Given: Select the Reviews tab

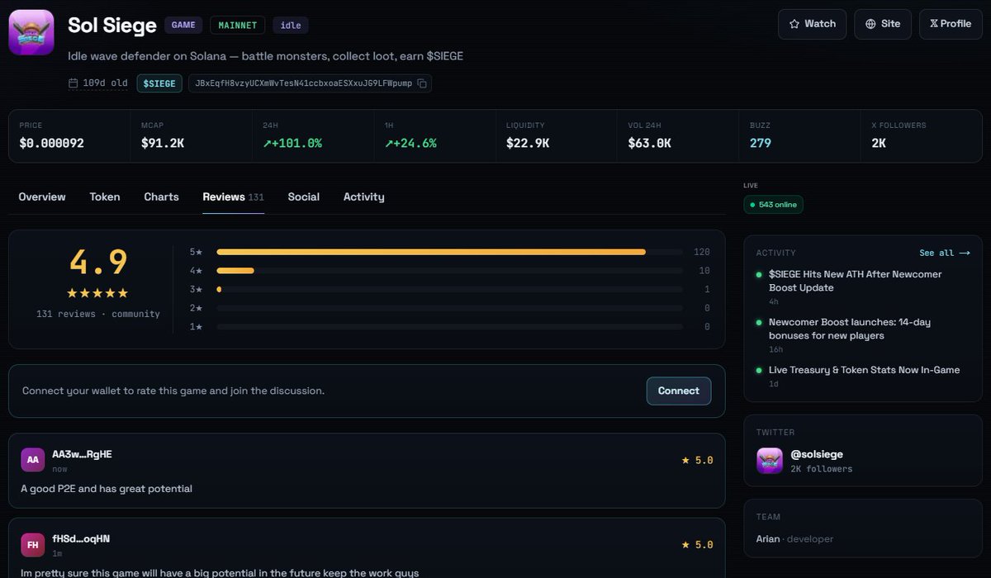Looking at the screenshot, I should click(233, 197).
